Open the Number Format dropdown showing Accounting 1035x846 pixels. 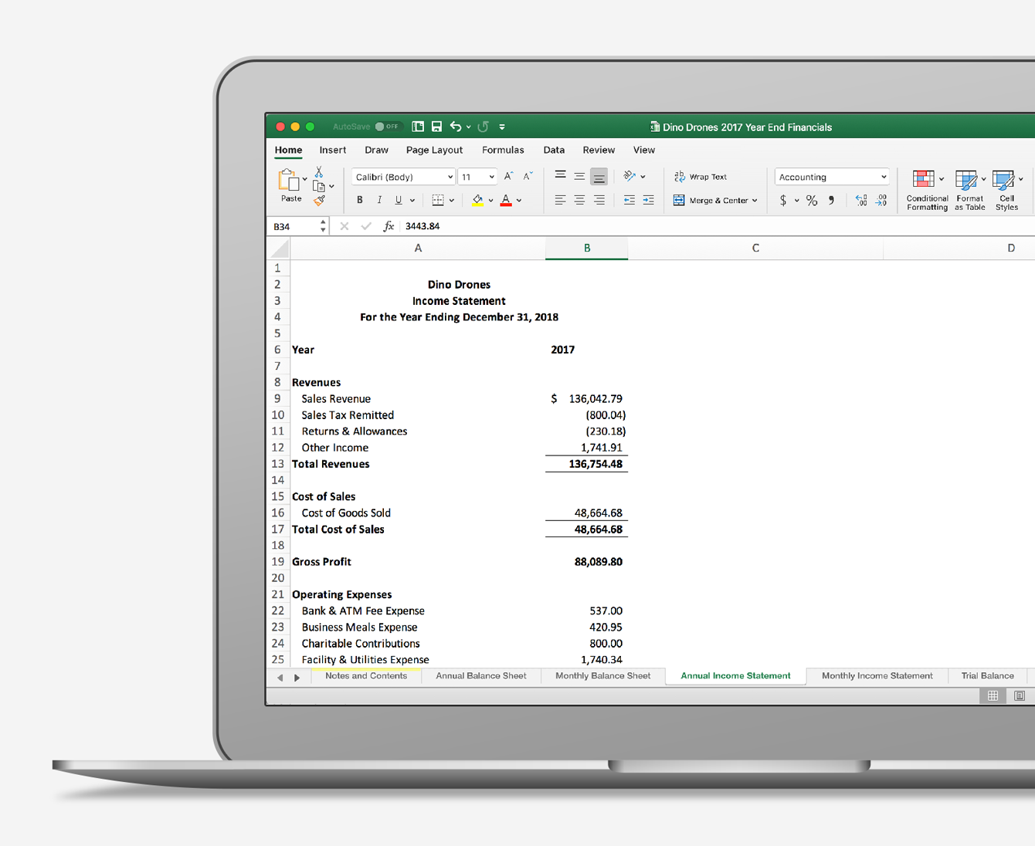pos(831,176)
